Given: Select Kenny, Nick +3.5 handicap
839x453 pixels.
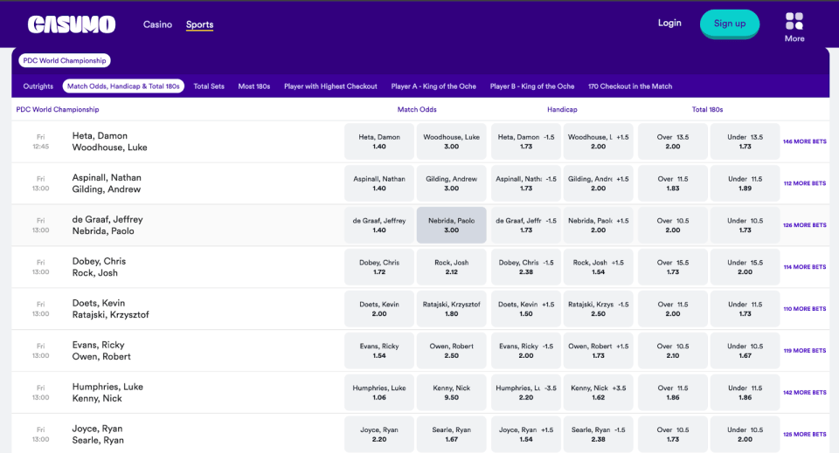Looking at the screenshot, I should click(x=598, y=393).
